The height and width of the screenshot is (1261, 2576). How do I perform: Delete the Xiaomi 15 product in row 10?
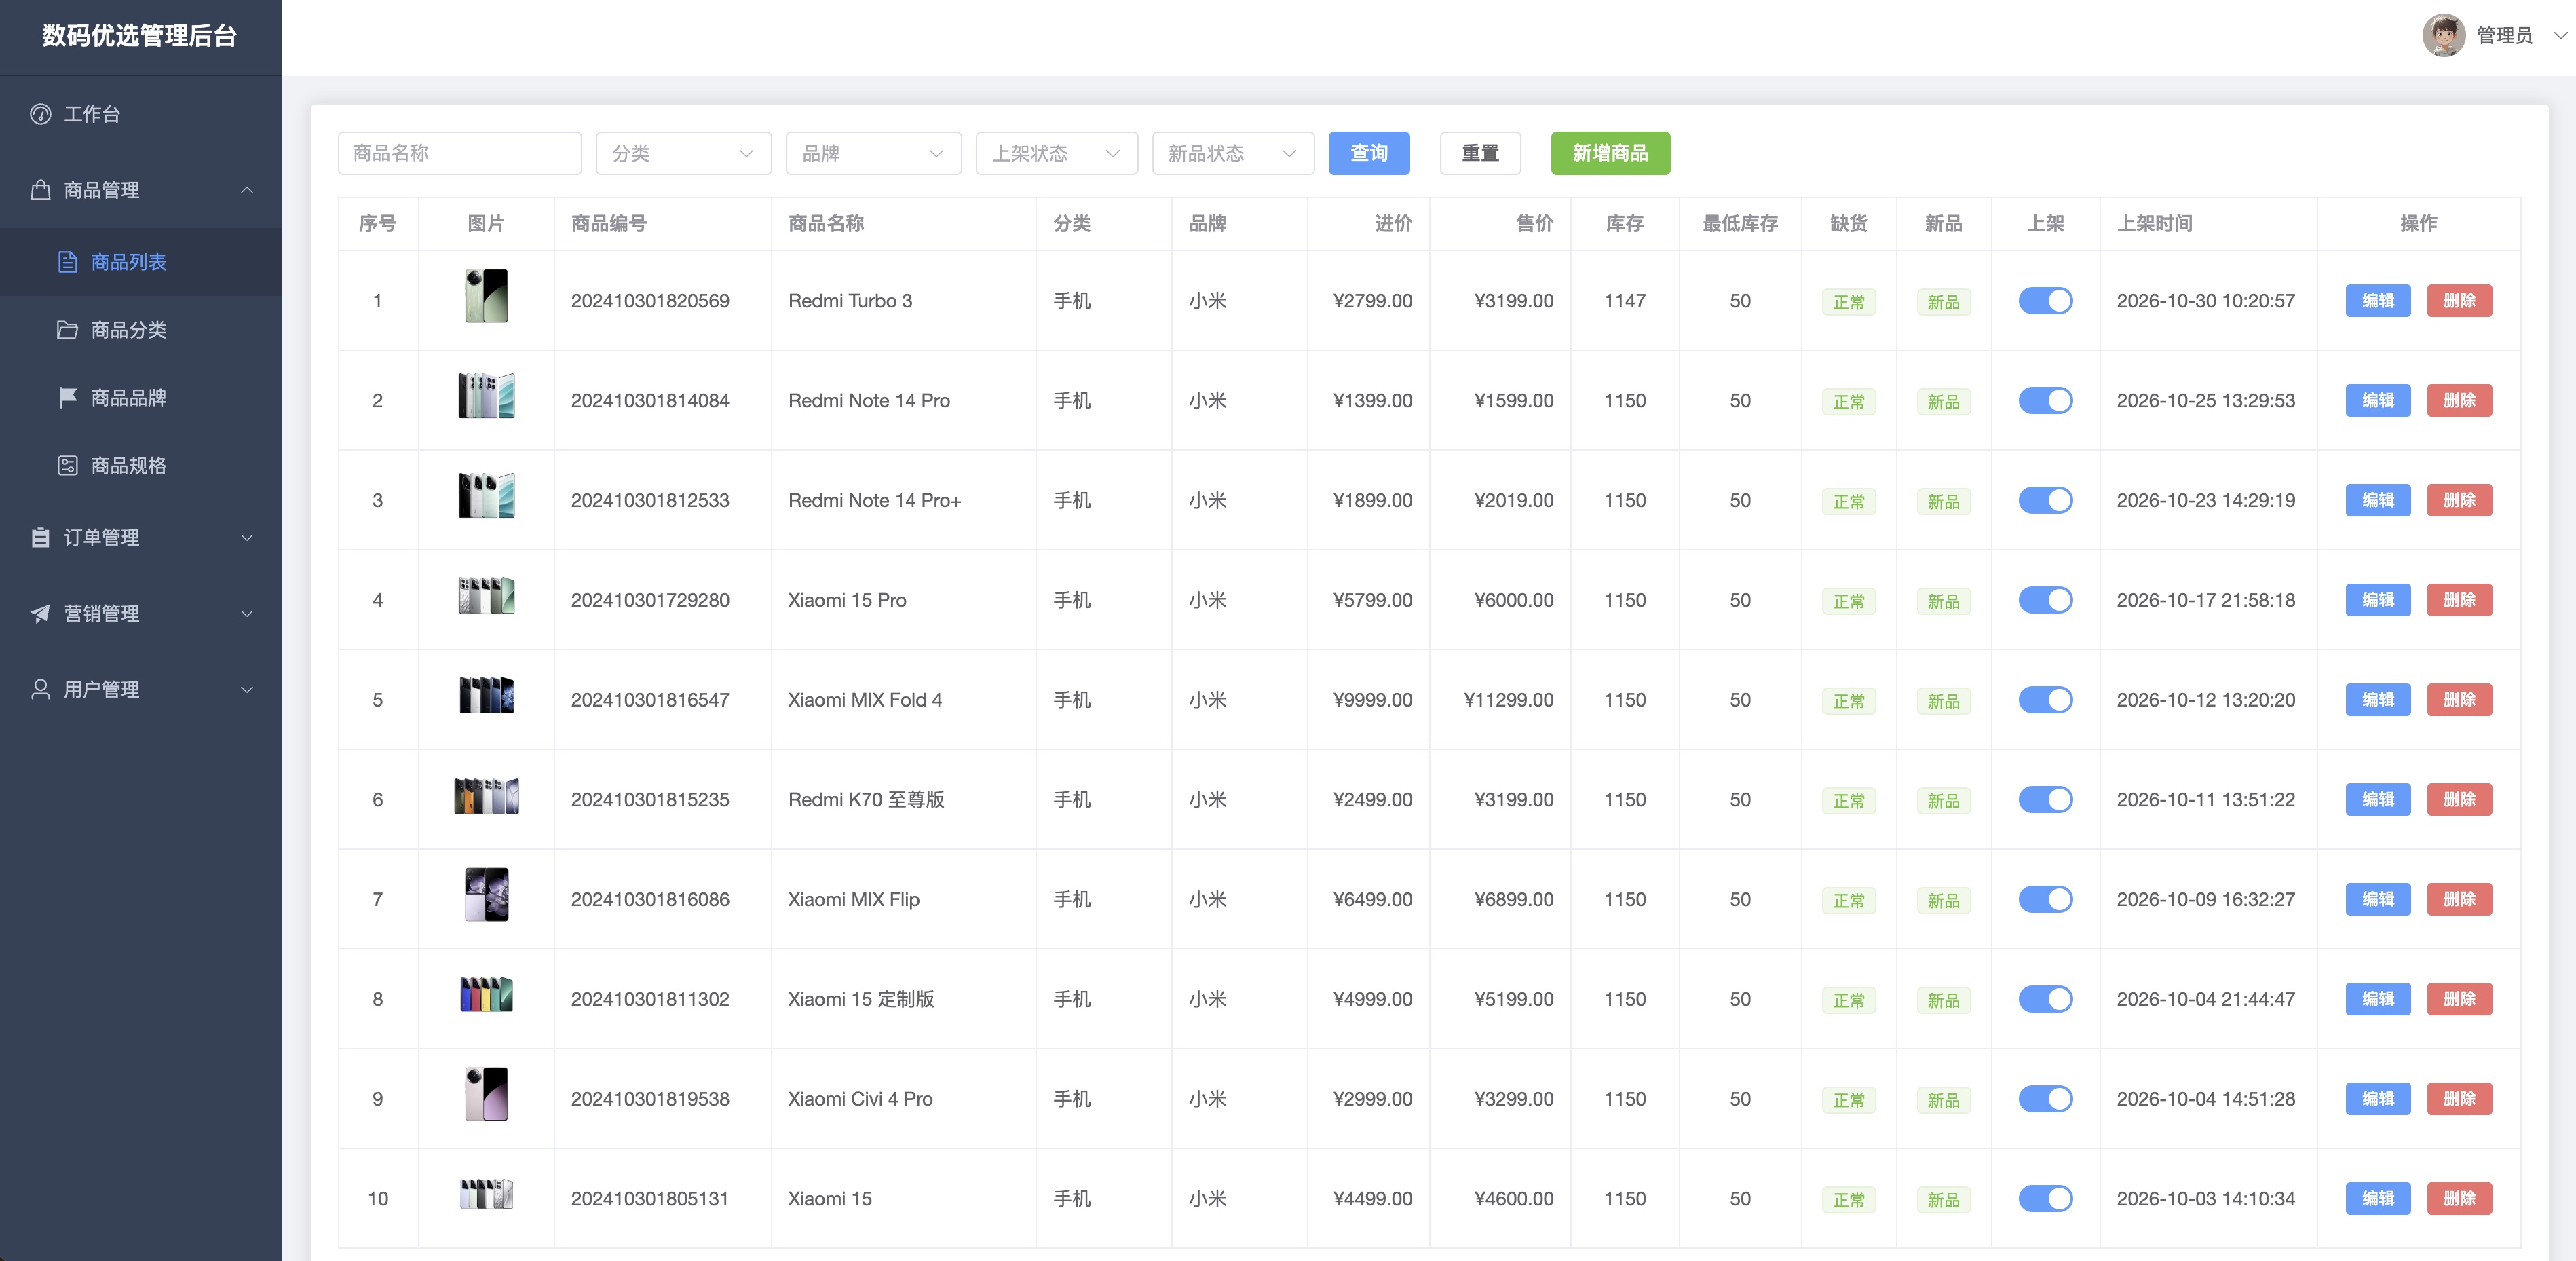[x=2459, y=1199]
